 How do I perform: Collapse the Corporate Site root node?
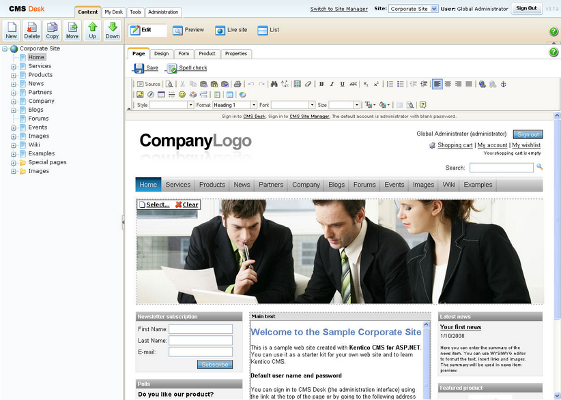[x=5, y=48]
